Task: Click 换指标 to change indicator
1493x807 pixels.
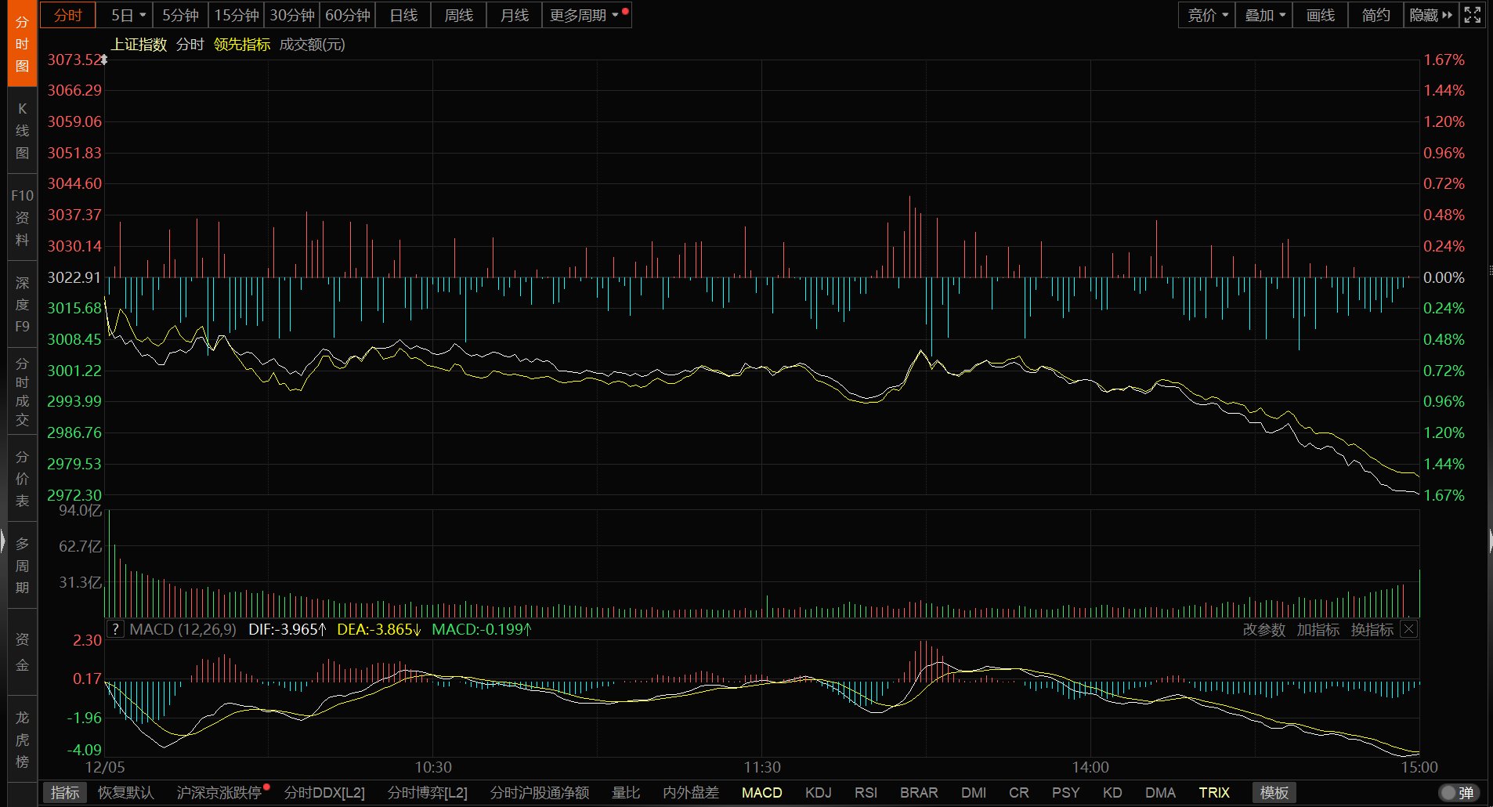Action: pyautogui.click(x=1372, y=629)
